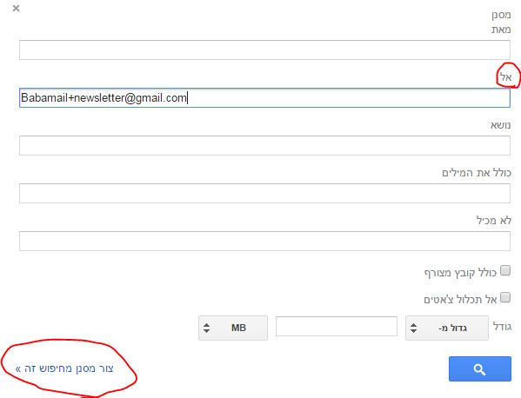Focus the נושא (Subject) input field

click(264, 145)
